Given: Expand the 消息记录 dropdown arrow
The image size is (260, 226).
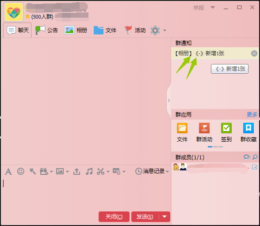Looking at the screenshot, I should [x=167, y=172].
